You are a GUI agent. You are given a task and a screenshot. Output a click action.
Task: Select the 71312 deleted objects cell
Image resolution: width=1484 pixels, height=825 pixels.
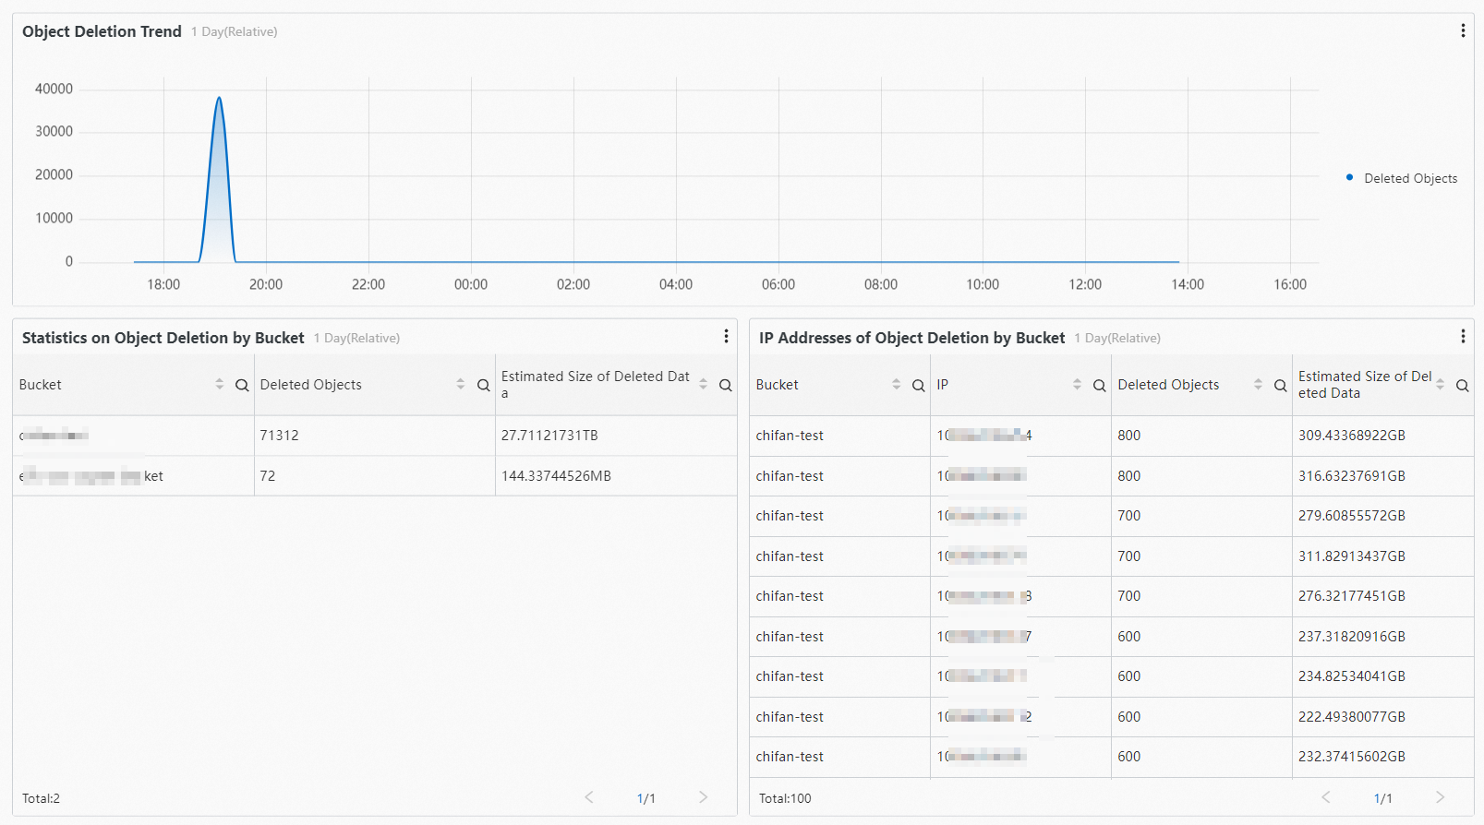point(375,436)
